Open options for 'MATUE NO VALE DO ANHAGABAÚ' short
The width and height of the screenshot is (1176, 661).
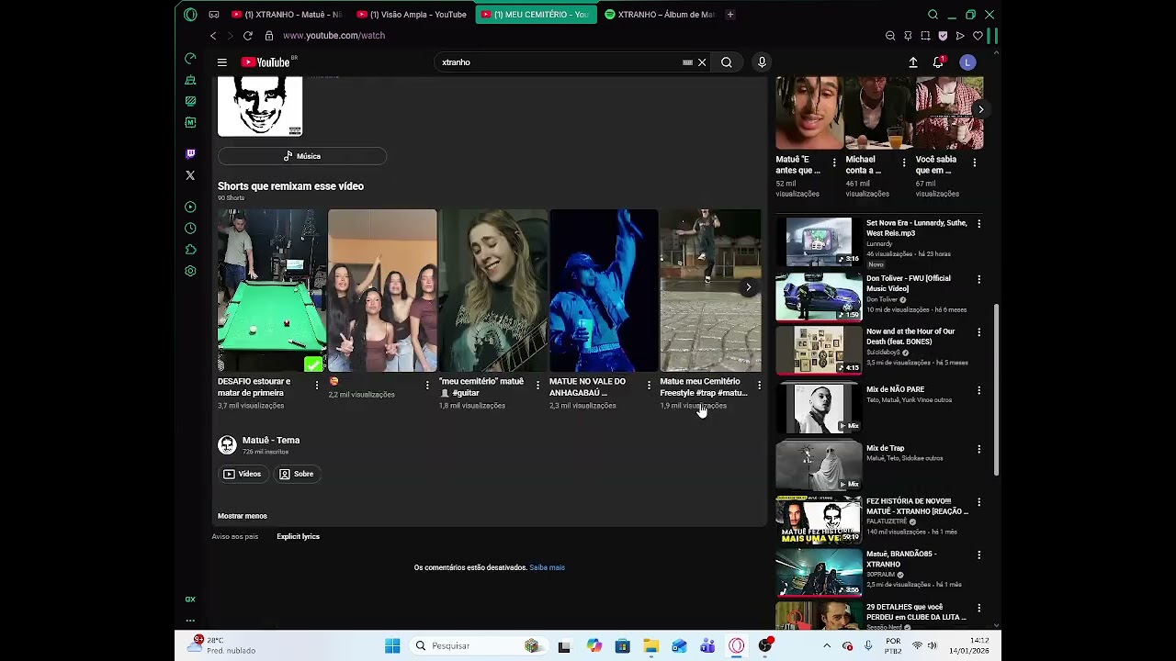[x=649, y=386]
